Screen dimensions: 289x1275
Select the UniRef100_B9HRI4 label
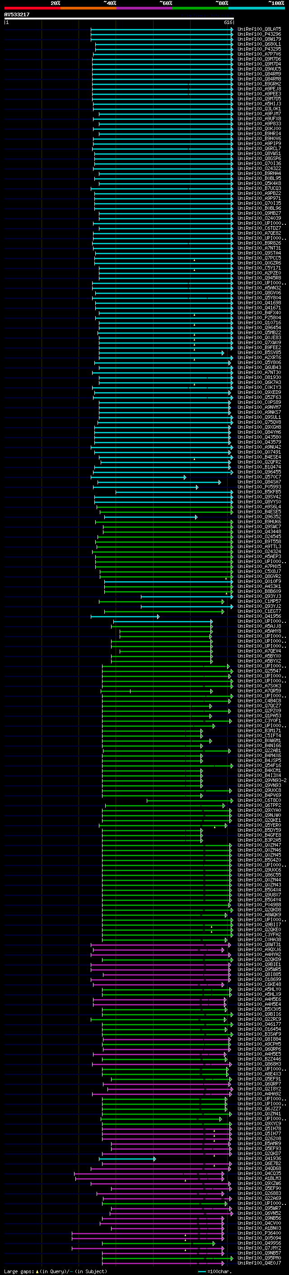pyautogui.click(x=259, y=133)
